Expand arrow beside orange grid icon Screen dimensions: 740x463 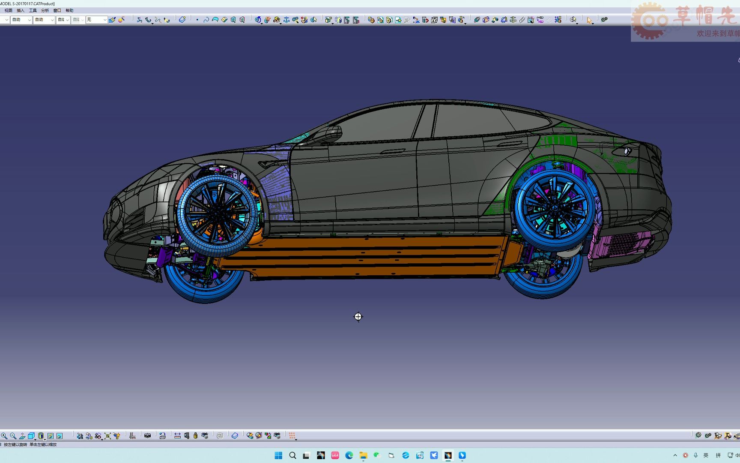[296, 439]
